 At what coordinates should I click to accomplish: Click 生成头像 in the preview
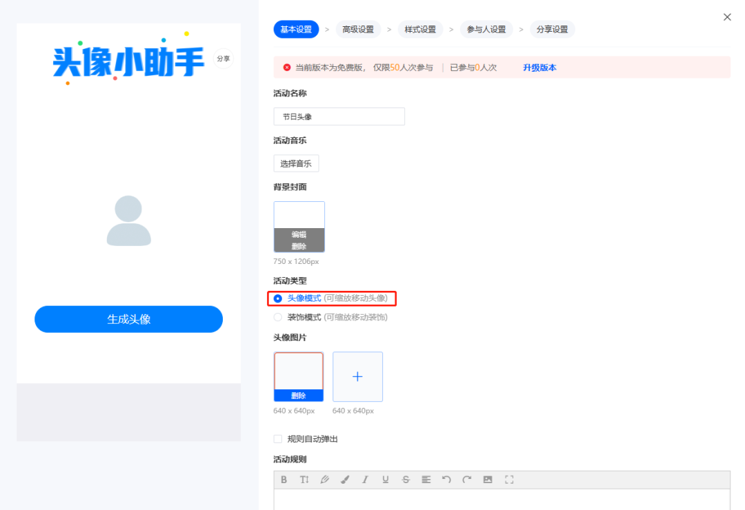[129, 319]
